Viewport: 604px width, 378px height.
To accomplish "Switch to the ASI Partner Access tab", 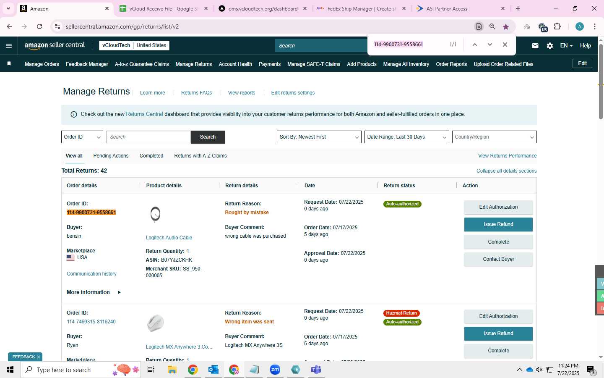I will pyautogui.click(x=460, y=8).
